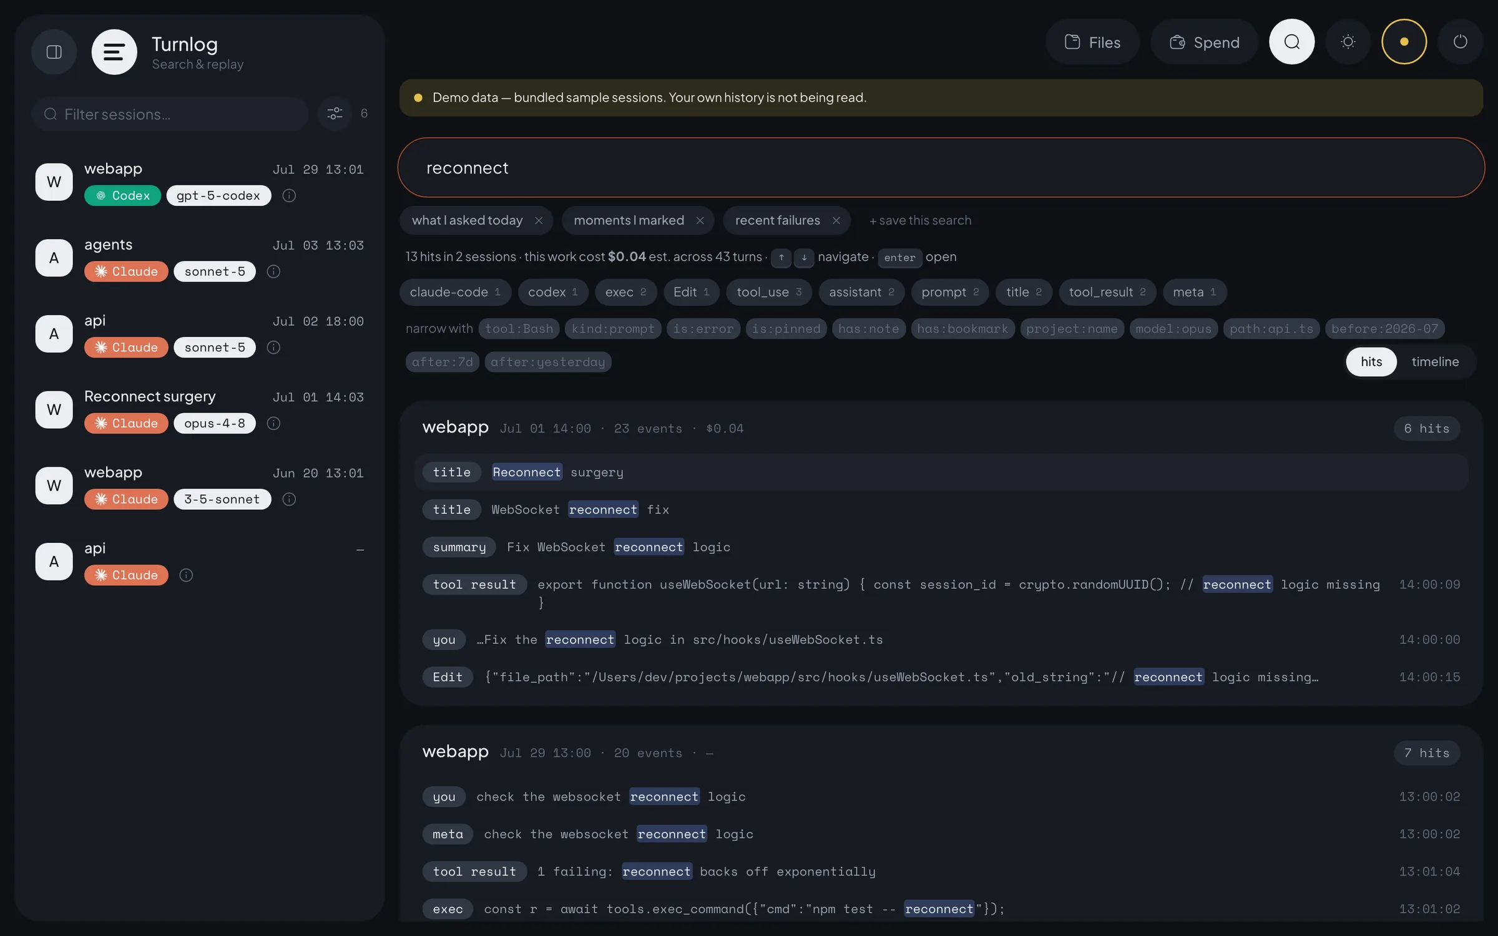Open summary 'Fix WebSocket reconnect logic' hit
This screenshot has width=1498, height=936.
pos(941,547)
